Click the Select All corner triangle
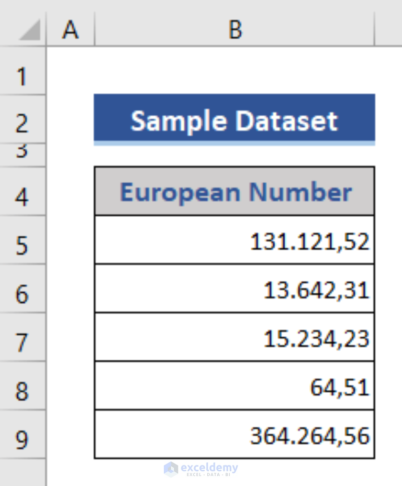 tap(30, 30)
